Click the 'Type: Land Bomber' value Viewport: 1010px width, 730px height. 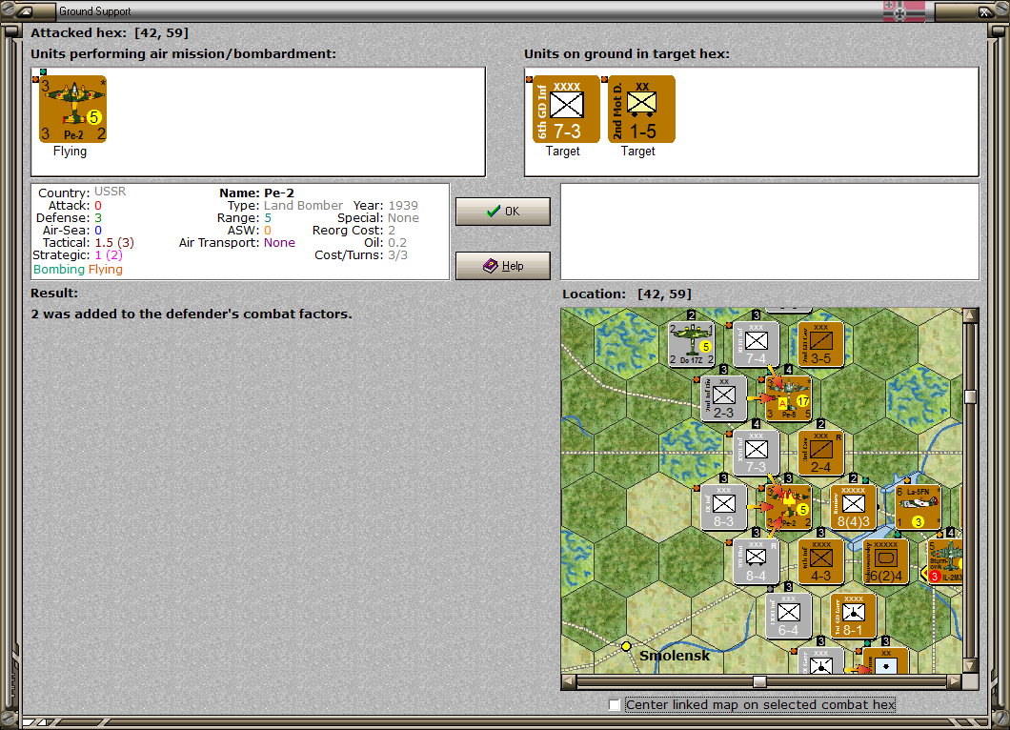(x=303, y=206)
